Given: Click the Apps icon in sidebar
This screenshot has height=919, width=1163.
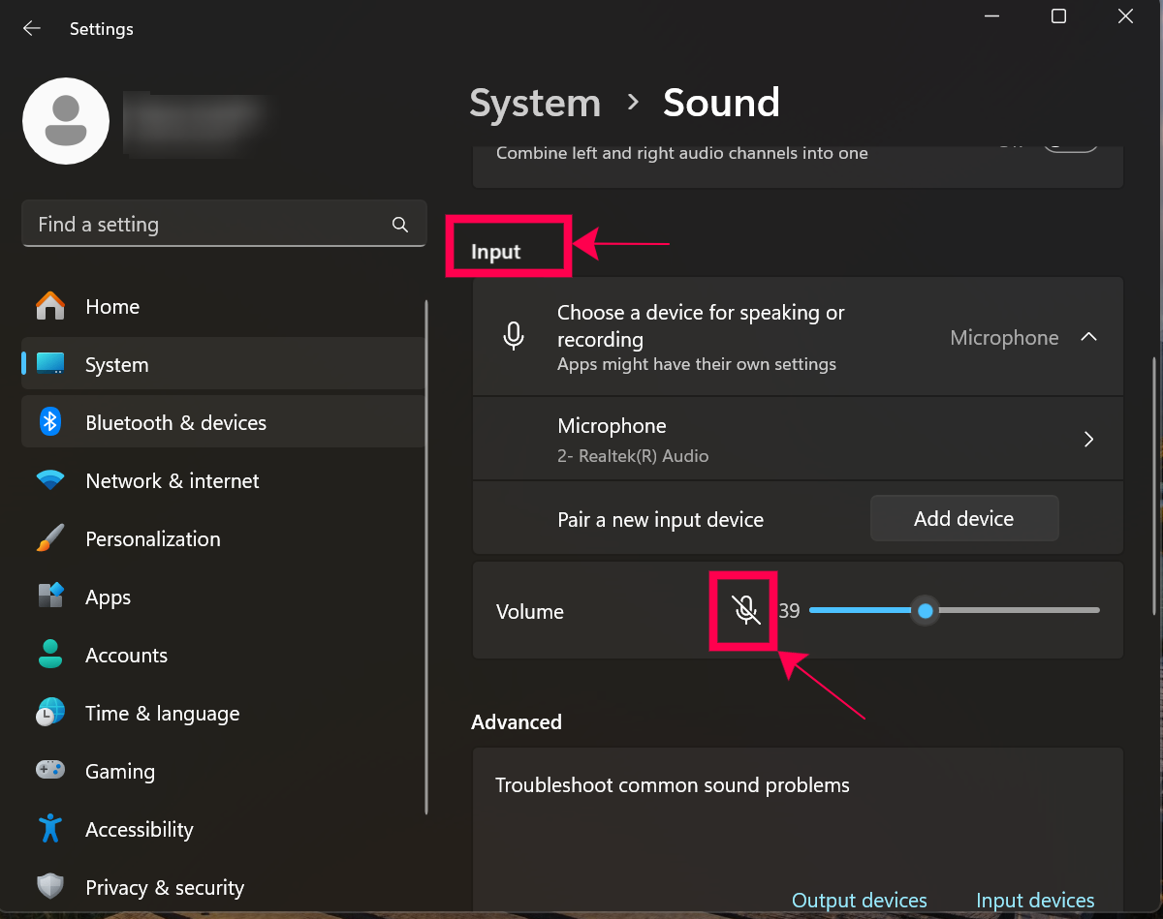Looking at the screenshot, I should pyautogui.click(x=50, y=597).
